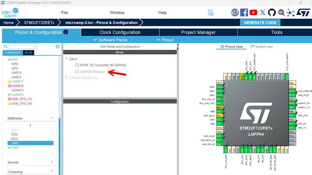Switch to System view

[262, 46]
